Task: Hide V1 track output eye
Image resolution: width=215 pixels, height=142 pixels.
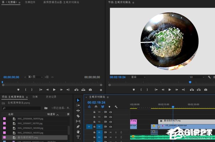Action: [110, 127]
